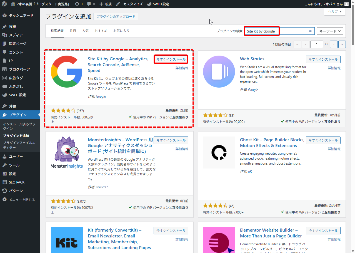Viewport: 355px width, 253px height.
Task: Open the Web Stories plugin title link
Action: pos(252,59)
